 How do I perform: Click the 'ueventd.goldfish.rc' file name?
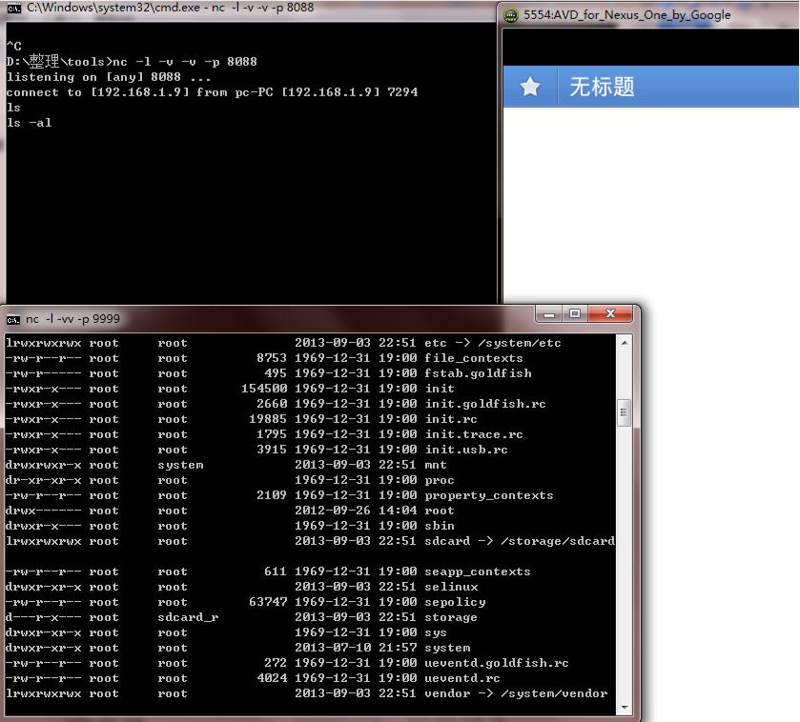coord(497,664)
